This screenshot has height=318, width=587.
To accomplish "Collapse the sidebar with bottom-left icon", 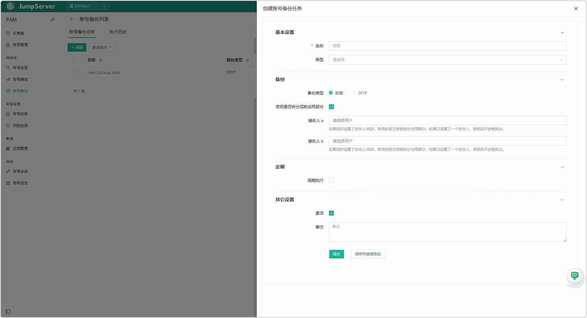I will pyautogui.click(x=8, y=312).
